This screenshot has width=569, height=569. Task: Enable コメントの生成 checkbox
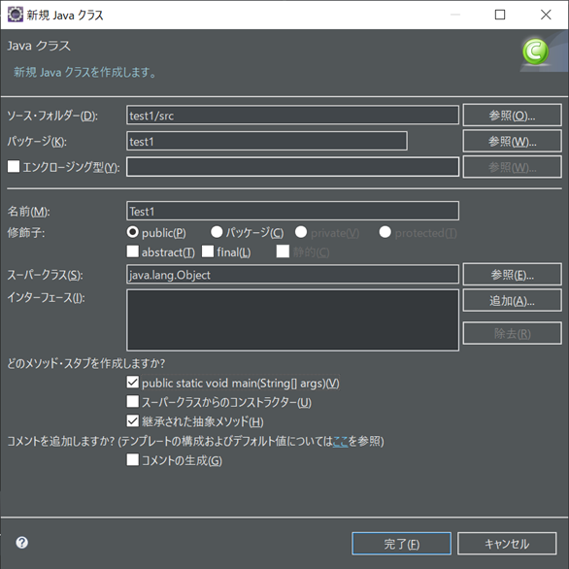coord(132,460)
